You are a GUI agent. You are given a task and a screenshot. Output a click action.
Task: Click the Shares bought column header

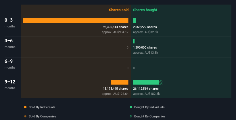[x=145, y=10]
